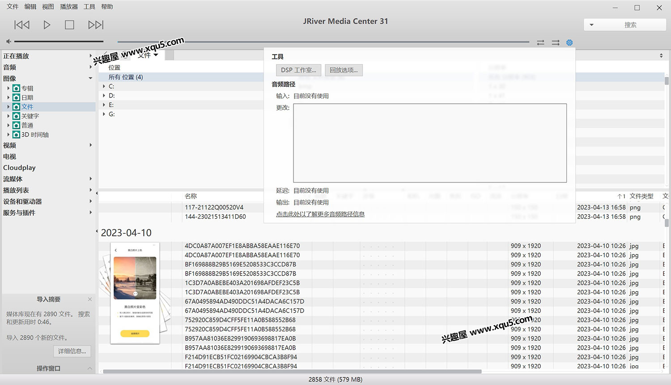
Task: Select the 设备和驱动器 sidebar item
Action: pos(22,202)
